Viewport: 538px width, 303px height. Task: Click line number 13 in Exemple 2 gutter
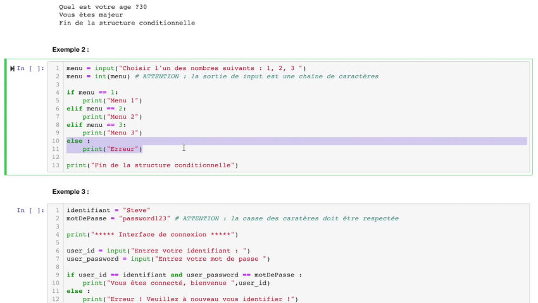coord(57,165)
